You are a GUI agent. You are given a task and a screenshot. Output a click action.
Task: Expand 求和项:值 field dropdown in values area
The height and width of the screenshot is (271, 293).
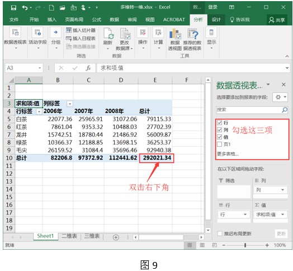click(283, 214)
